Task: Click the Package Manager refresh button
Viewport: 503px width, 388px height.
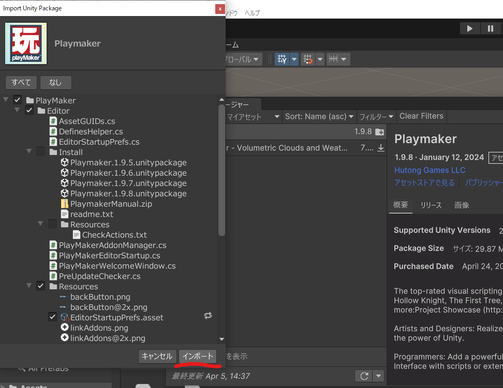Action: 364,376
